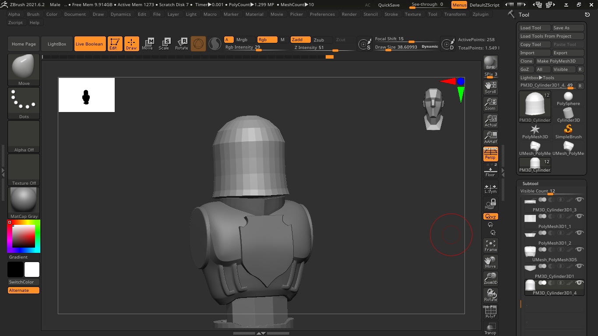Click the Save As button
The height and width of the screenshot is (336, 598).
[568, 28]
